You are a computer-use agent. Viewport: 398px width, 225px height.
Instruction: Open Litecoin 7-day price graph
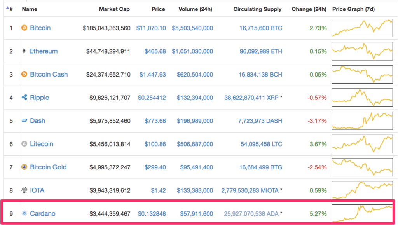point(362,144)
